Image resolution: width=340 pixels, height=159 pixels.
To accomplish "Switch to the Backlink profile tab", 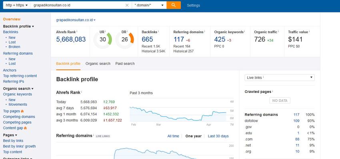I will [68, 64].
